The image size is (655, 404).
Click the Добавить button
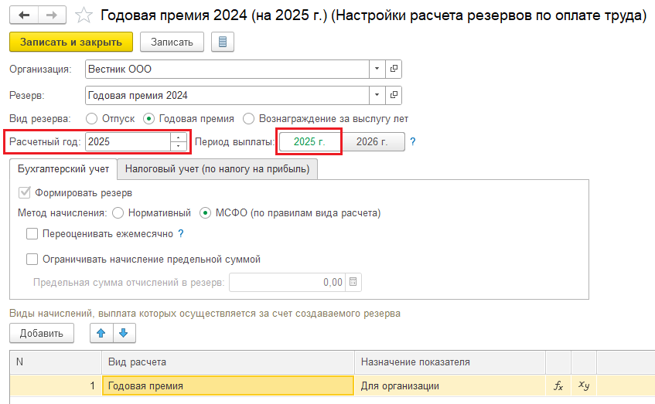(42, 333)
